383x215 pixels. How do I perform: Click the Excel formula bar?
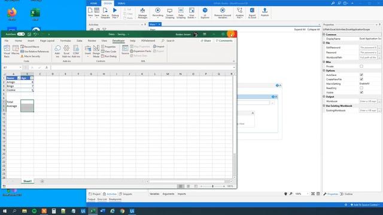[x=142, y=67]
